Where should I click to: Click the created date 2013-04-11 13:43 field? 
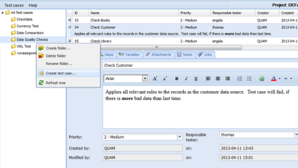[x=259, y=148]
